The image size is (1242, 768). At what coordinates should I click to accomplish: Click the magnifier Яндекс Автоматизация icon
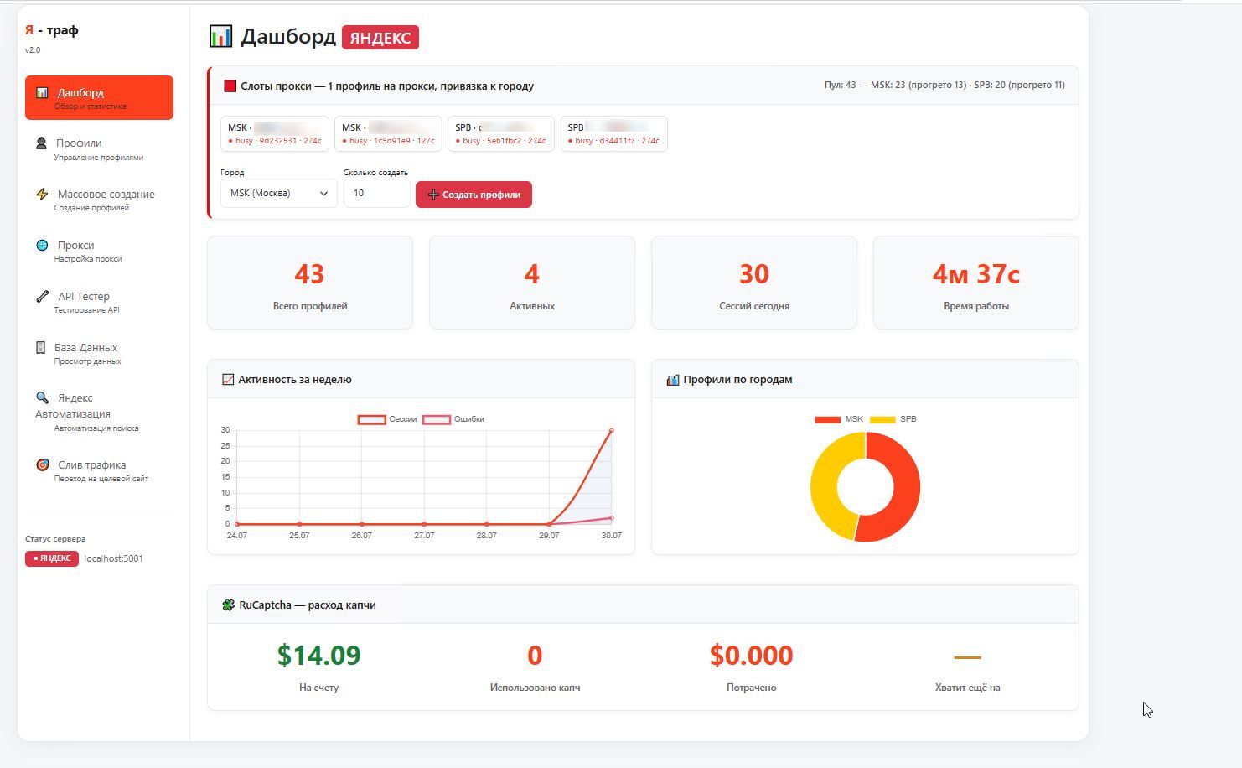point(42,397)
